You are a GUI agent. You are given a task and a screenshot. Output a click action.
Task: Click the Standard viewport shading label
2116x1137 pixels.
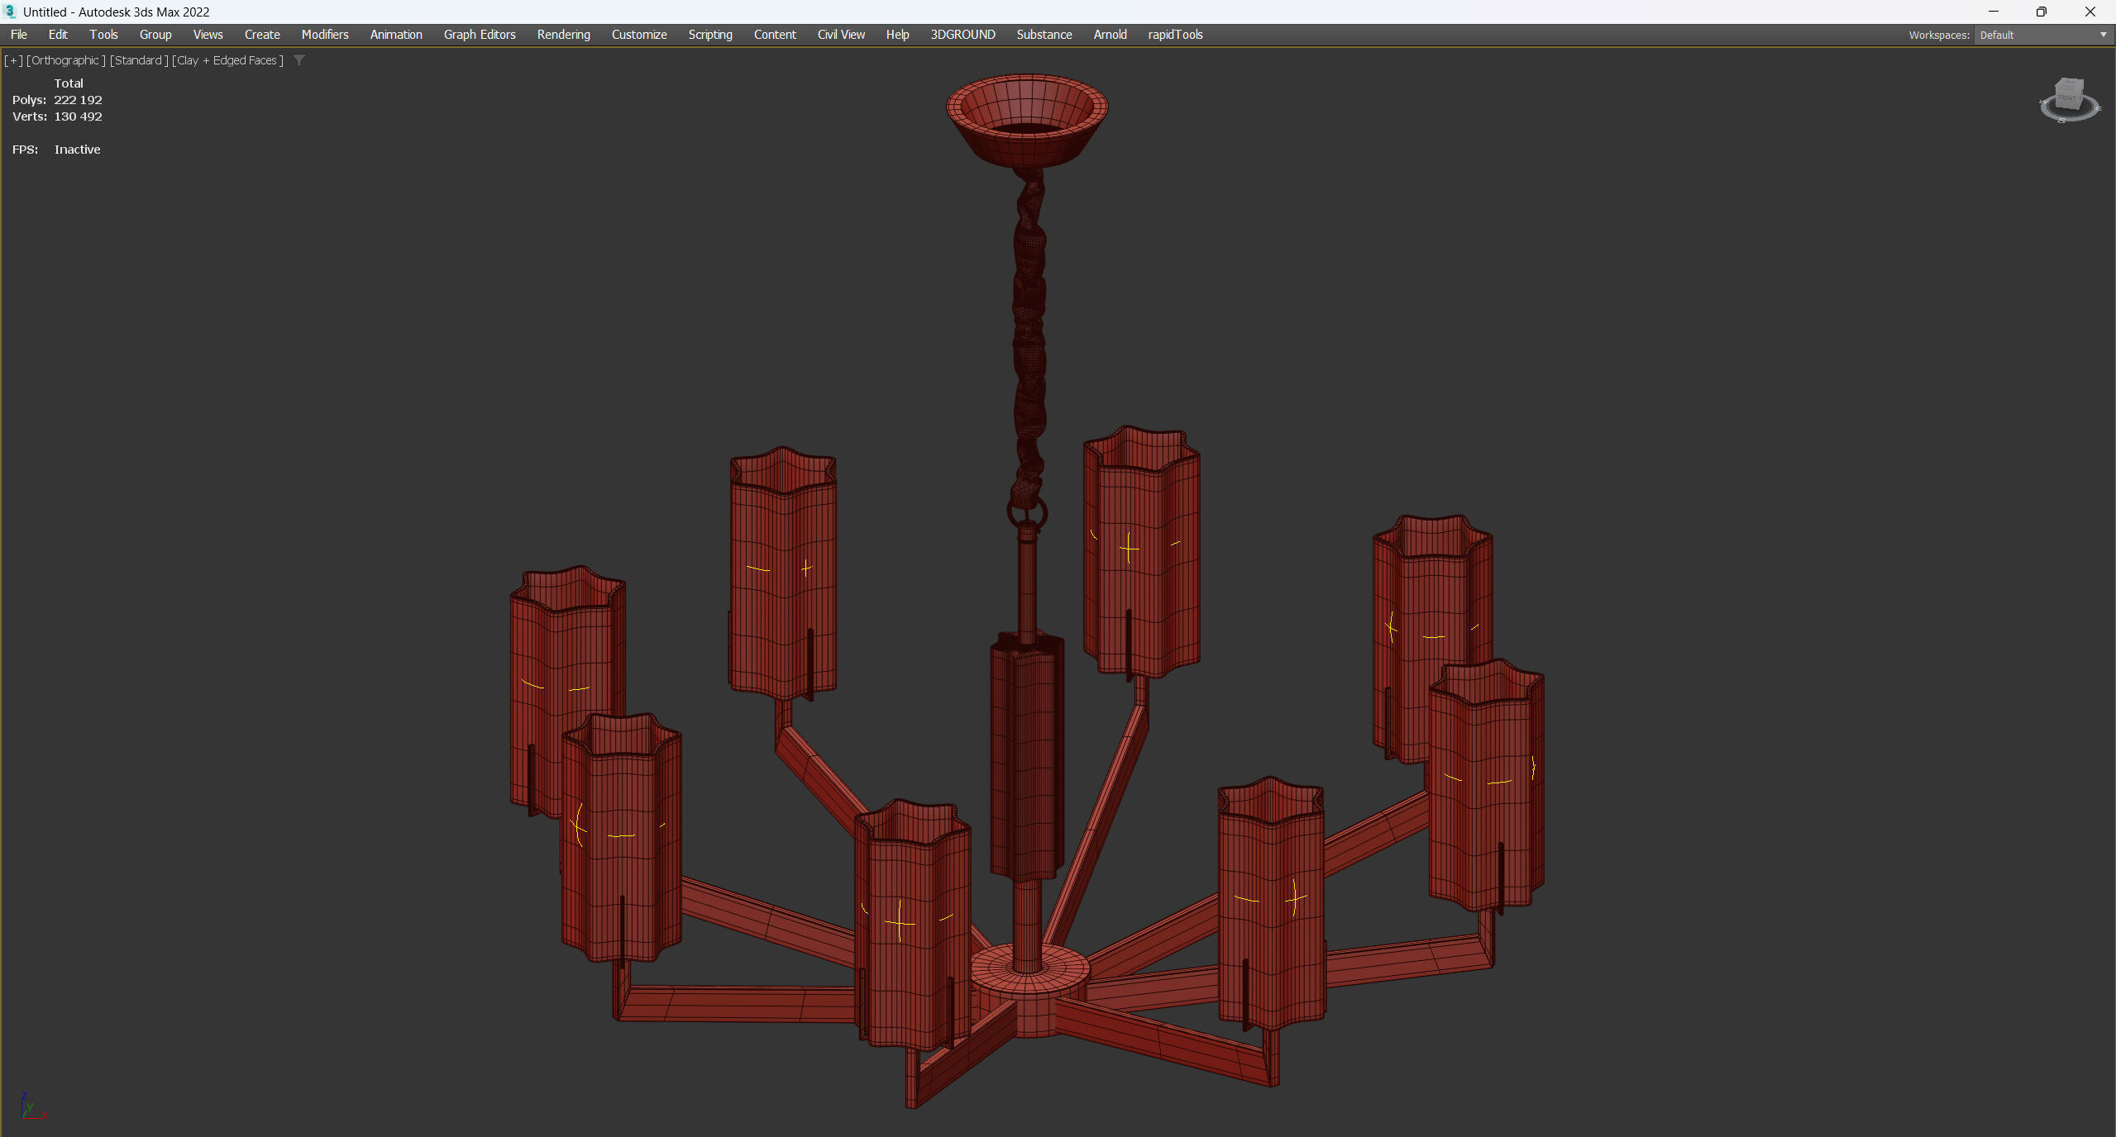pyautogui.click(x=139, y=60)
